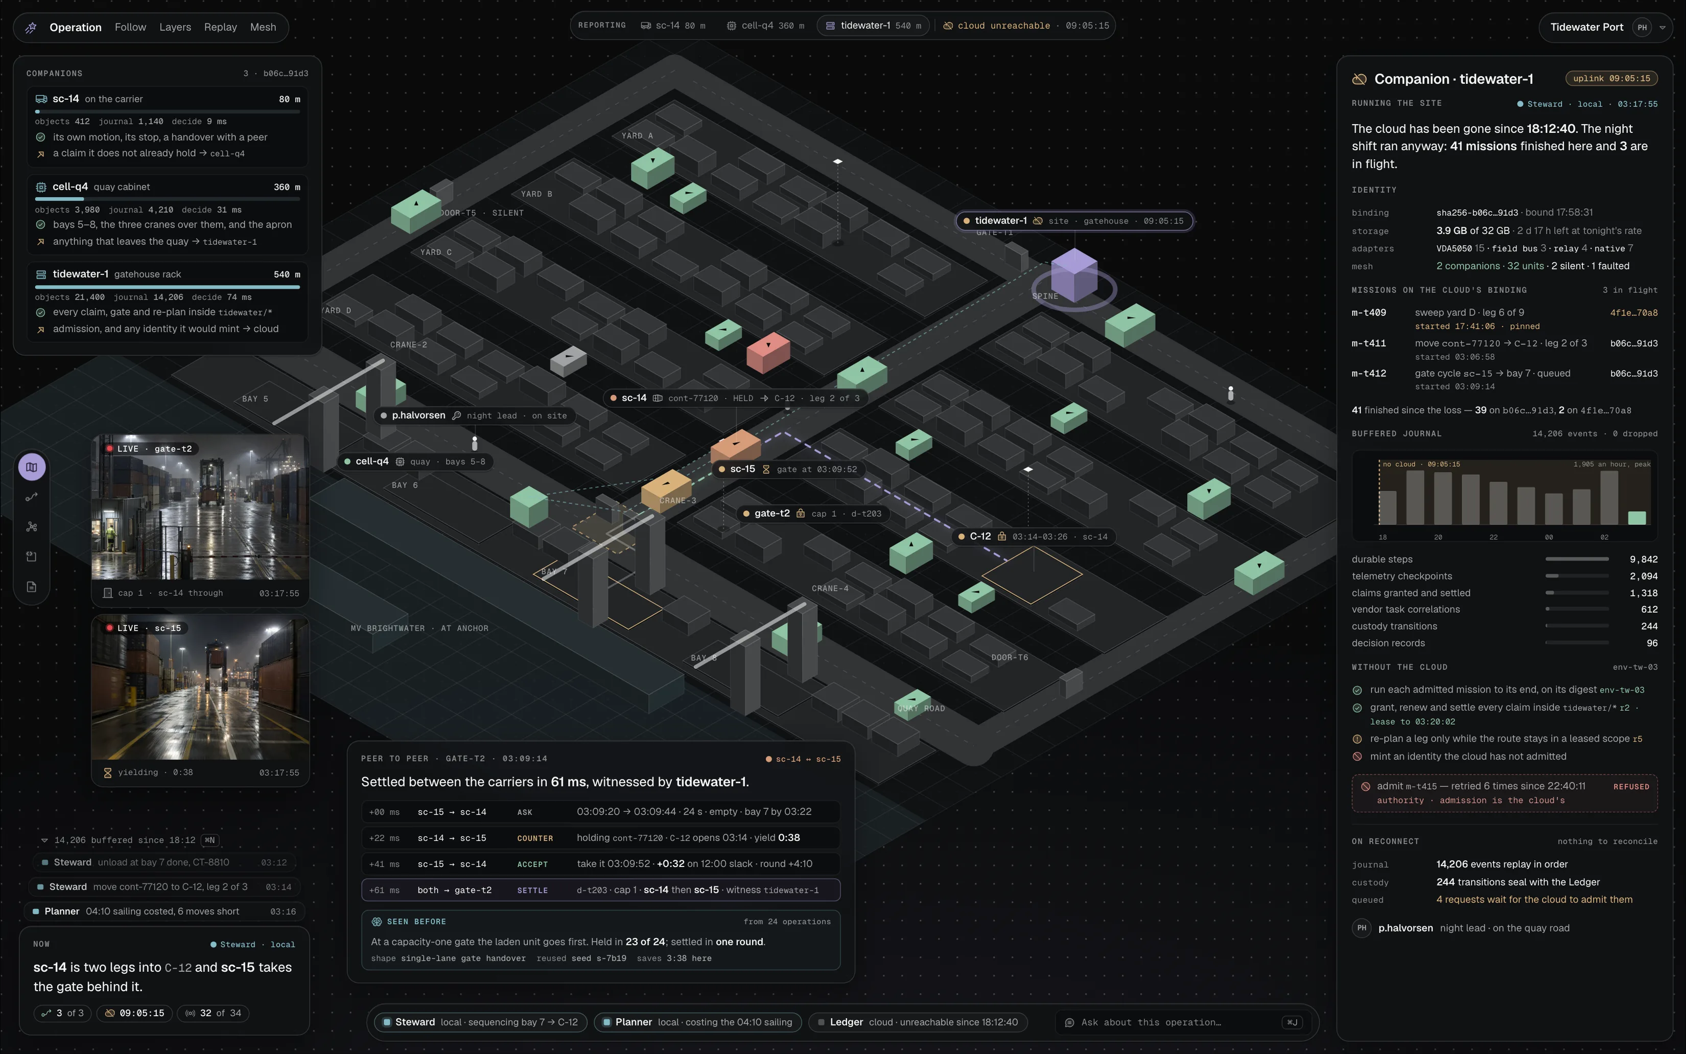Image resolution: width=1686 pixels, height=1054 pixels.
Task: Open 4 requests wait for cloud link
Action: pos(1534,900)
